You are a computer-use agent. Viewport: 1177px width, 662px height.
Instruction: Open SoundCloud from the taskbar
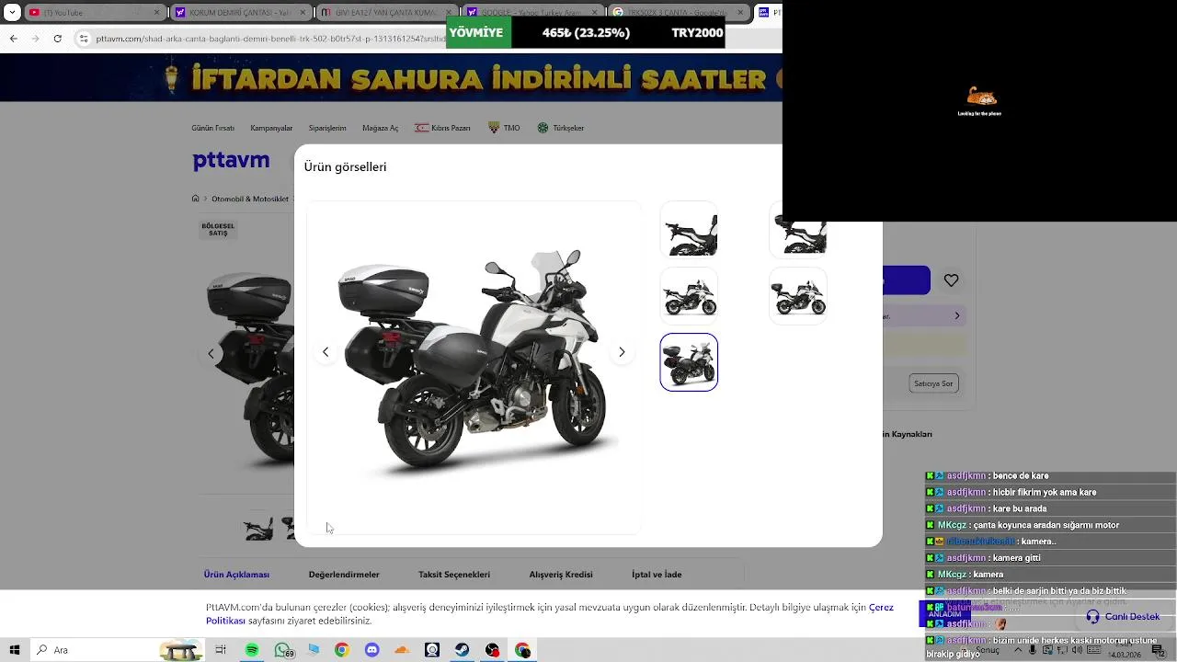(x=402, y=650)
